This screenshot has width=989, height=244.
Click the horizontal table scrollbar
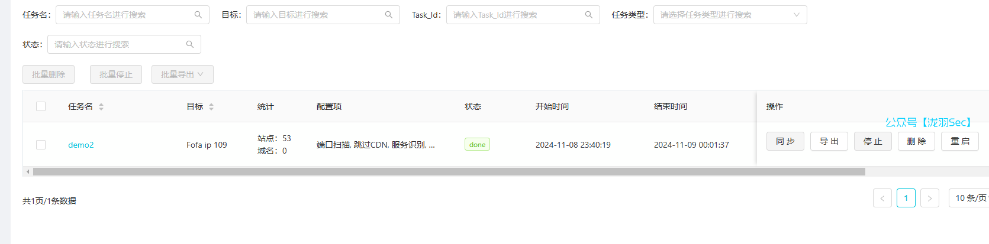tap(449, 171)
